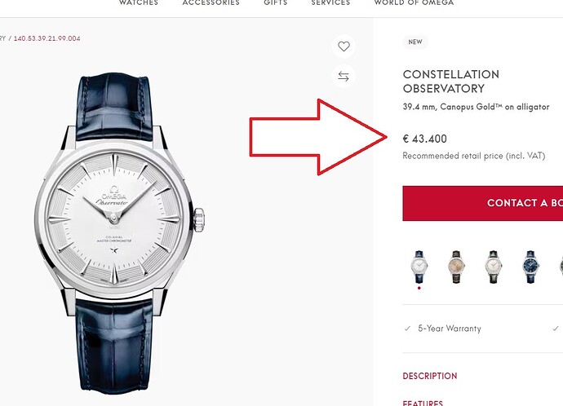The image size is (563, 406).
Task: Open the Services menu
Action: pyautogui.click(x=330, y=3)
